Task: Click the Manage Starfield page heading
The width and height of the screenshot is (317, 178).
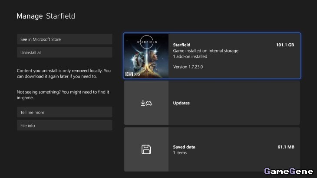Action: (x=46, y=16)
